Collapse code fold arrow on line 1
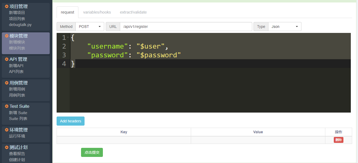The image size is (358, 163). (68, 38)
